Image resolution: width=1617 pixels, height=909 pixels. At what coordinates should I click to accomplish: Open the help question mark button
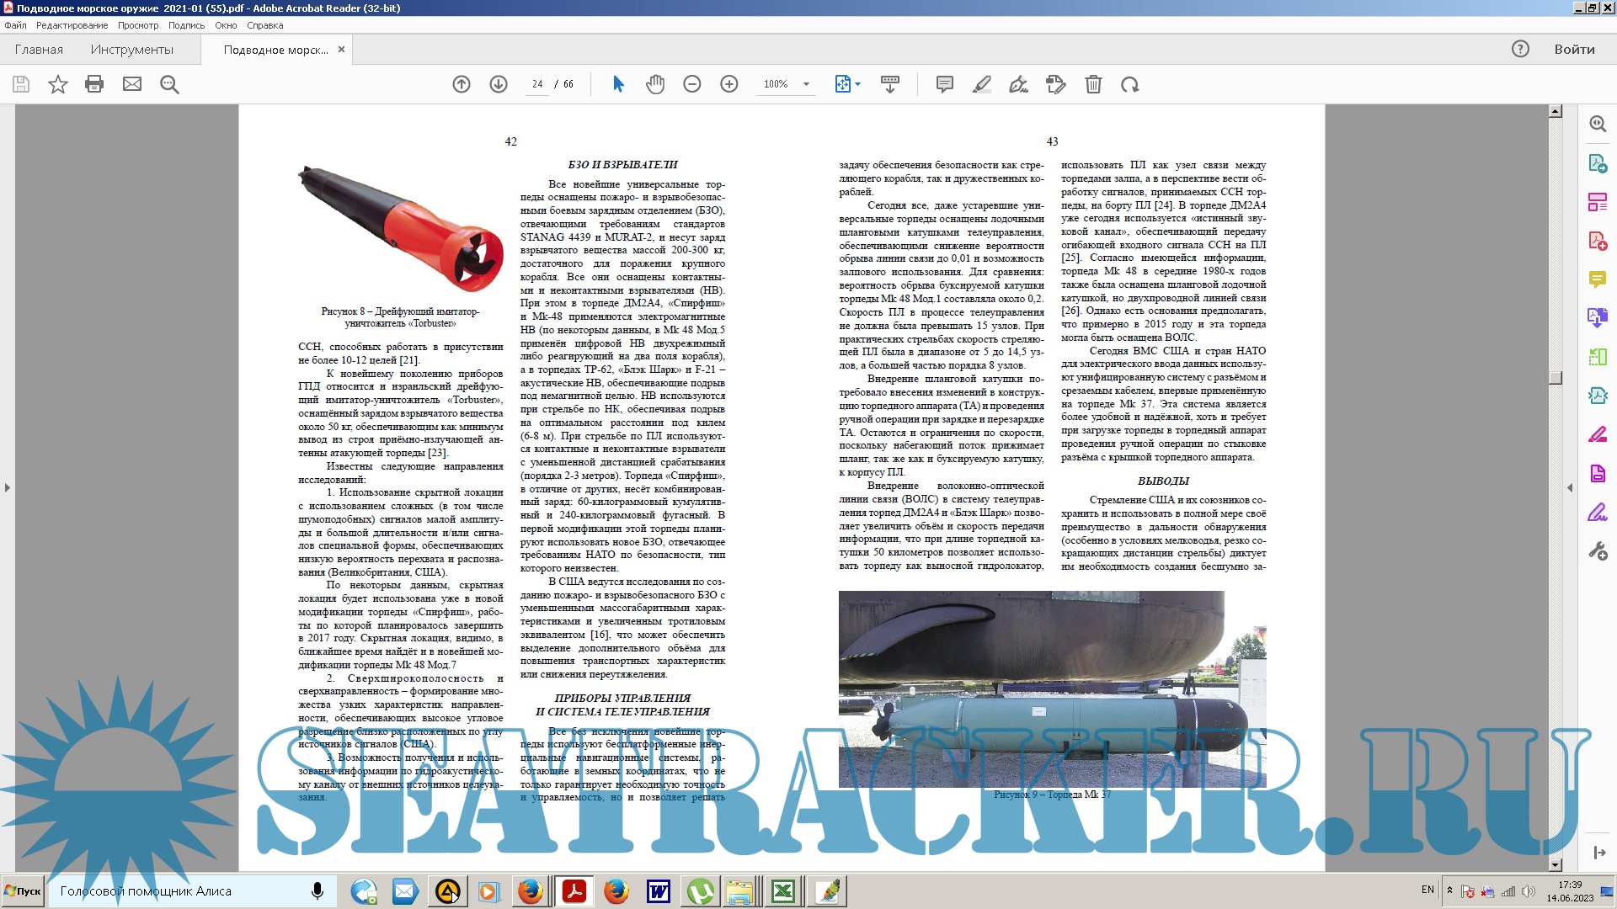(x=1520, y=49)
